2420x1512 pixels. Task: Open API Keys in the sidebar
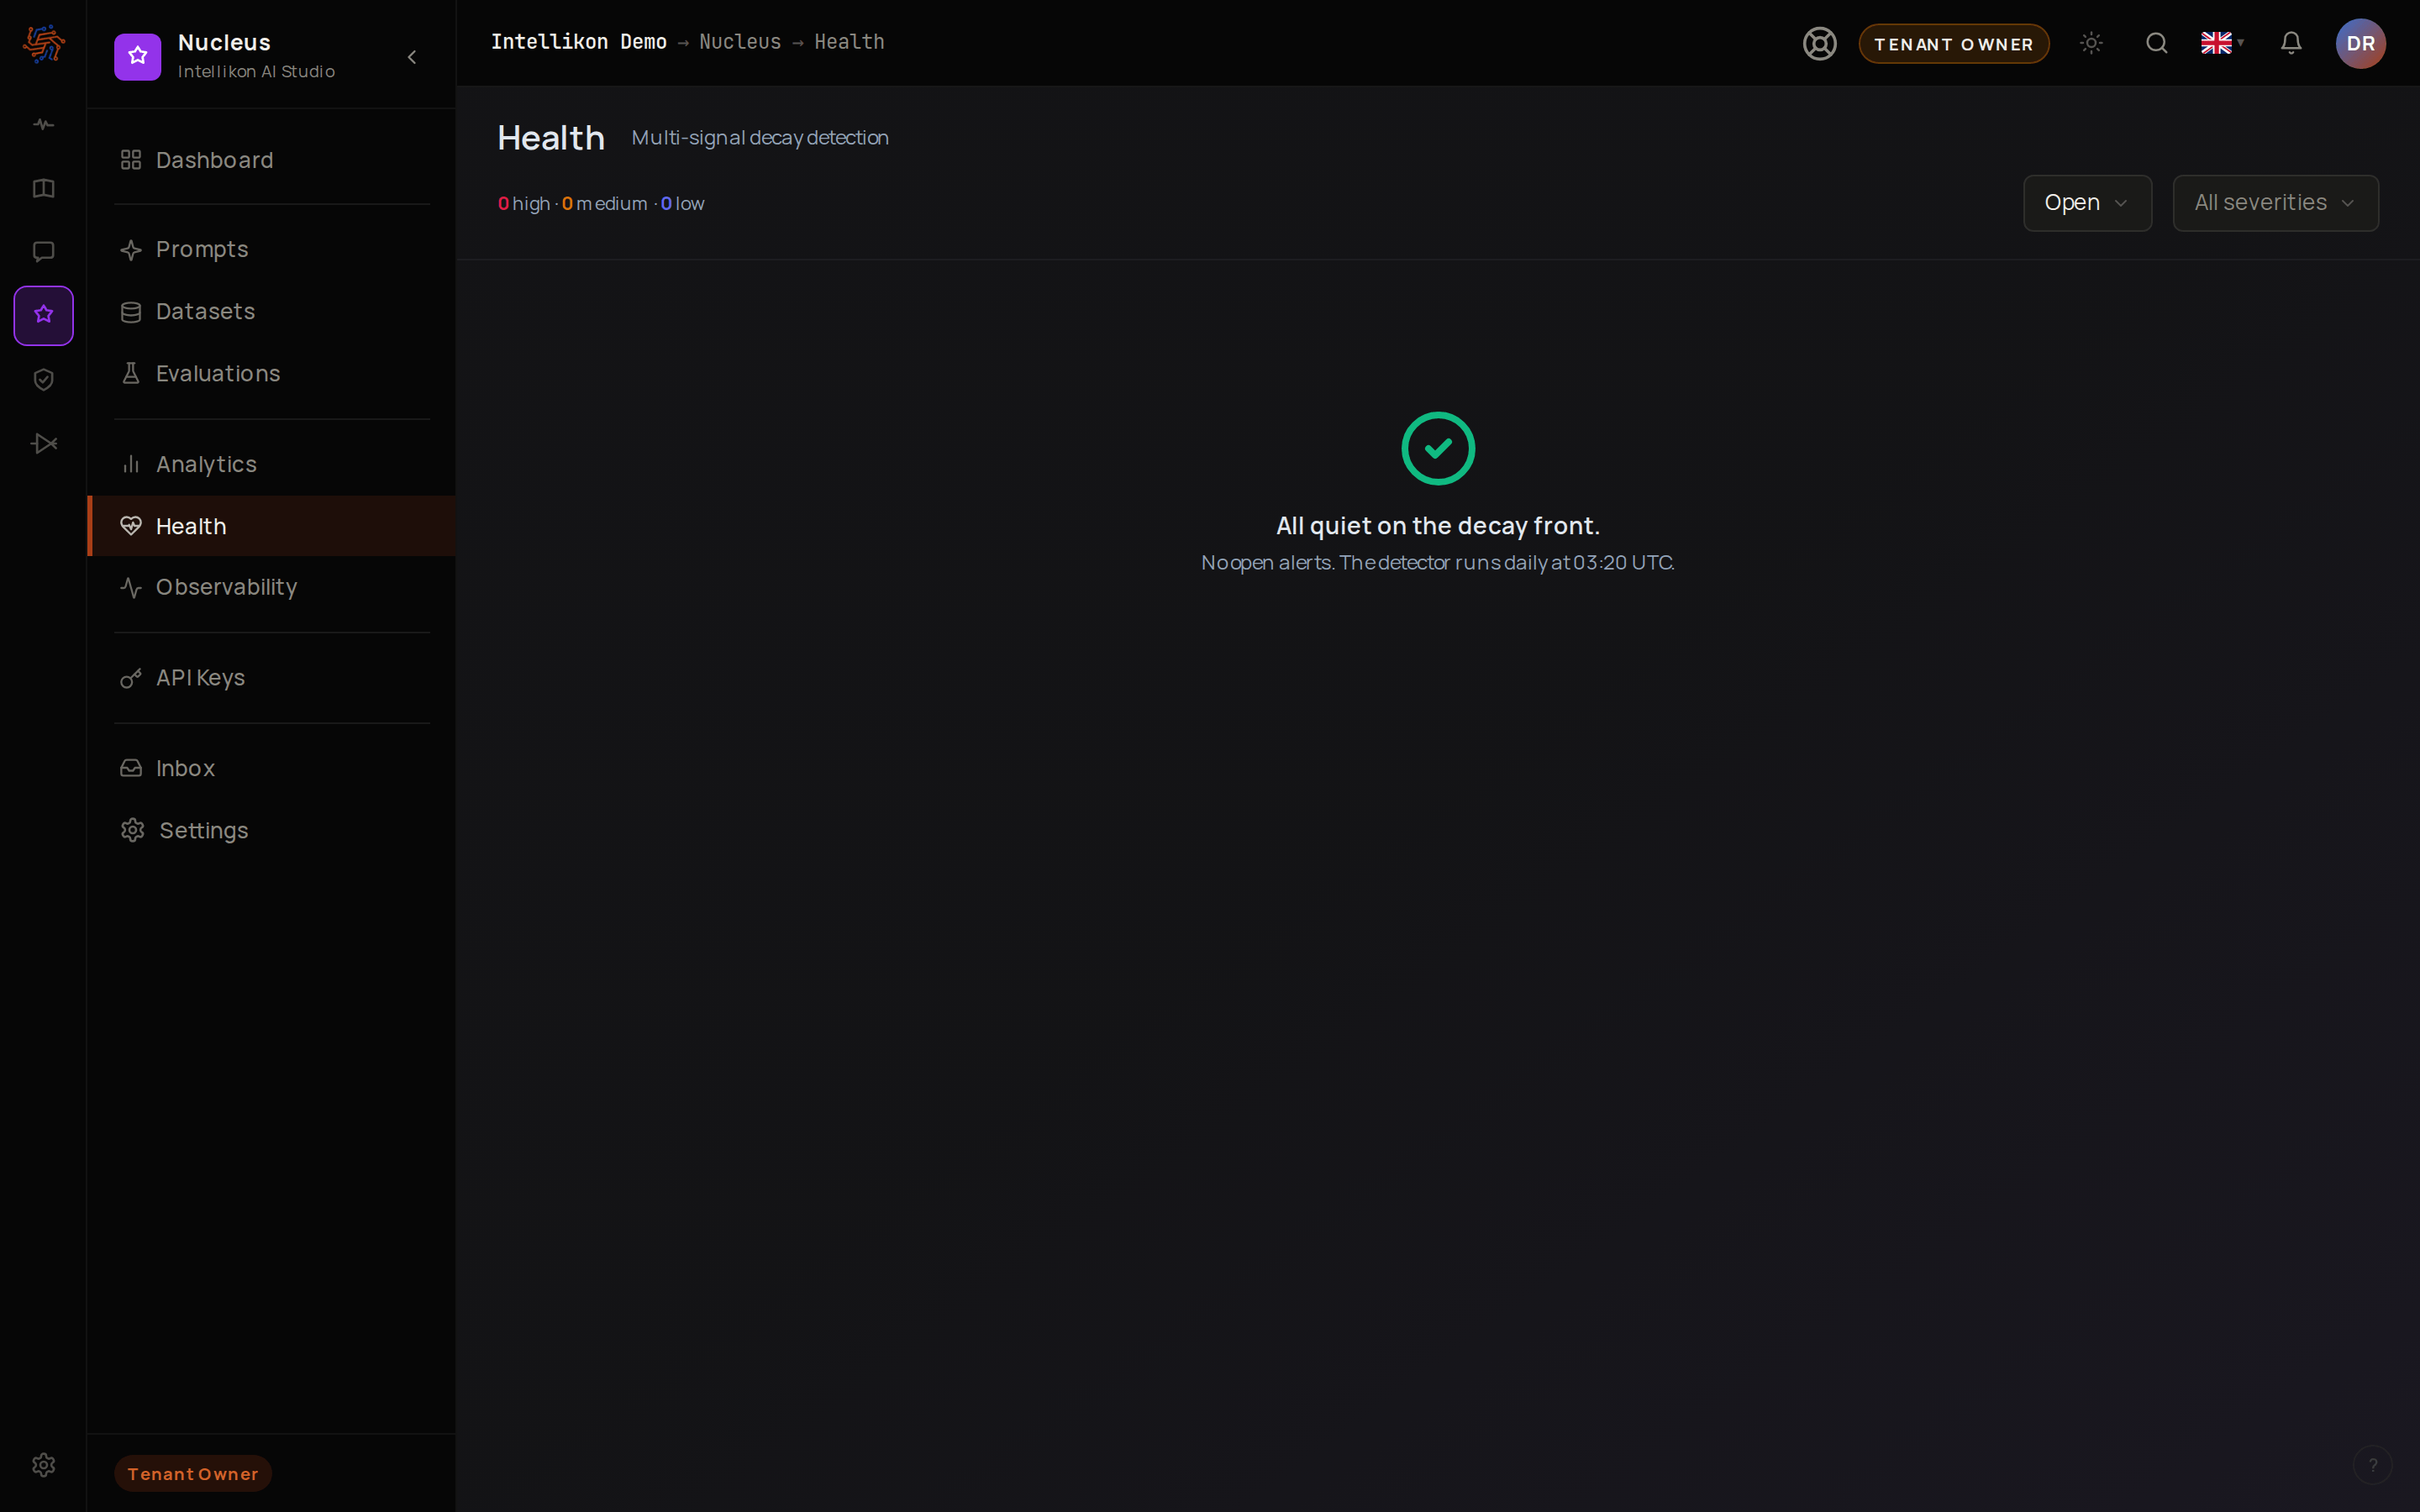(x=271, y=678)
